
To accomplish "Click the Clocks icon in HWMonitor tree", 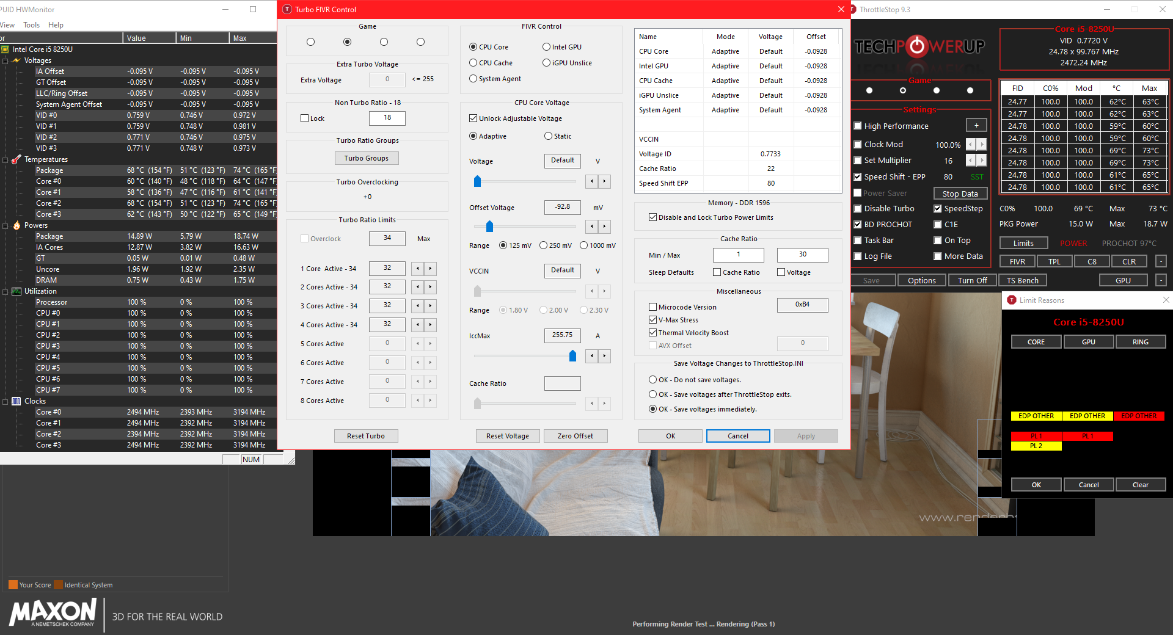I will [16, 401].
